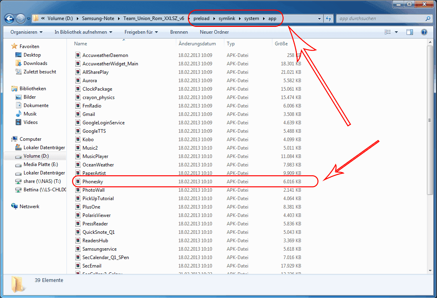Expand the 'In Bibliothek aufnehmen' menu
Image resolution: width=437 pixels, height=298 pixels.
pos(83,32)
